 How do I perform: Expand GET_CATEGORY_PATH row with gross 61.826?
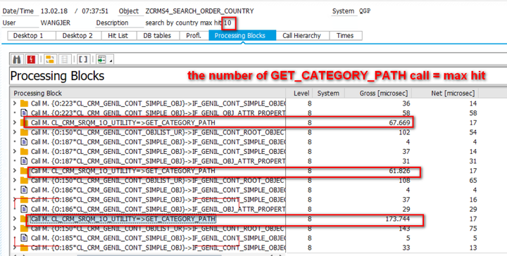pos(14,171)
